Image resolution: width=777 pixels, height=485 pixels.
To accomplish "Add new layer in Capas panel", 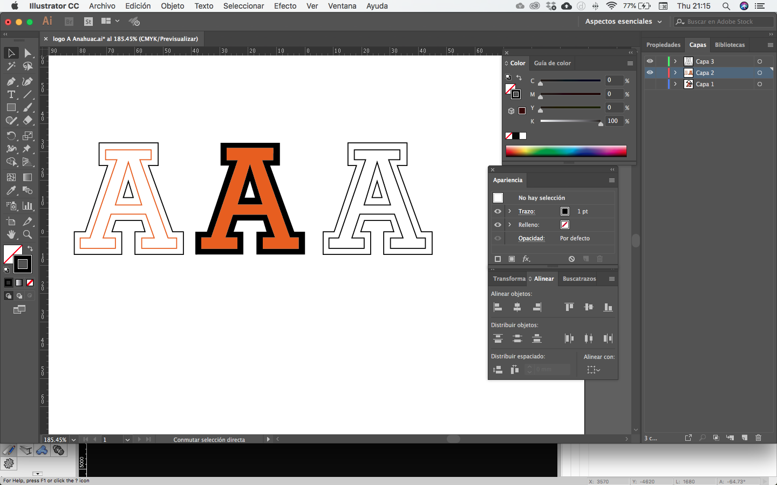I will tap(745, 438).
